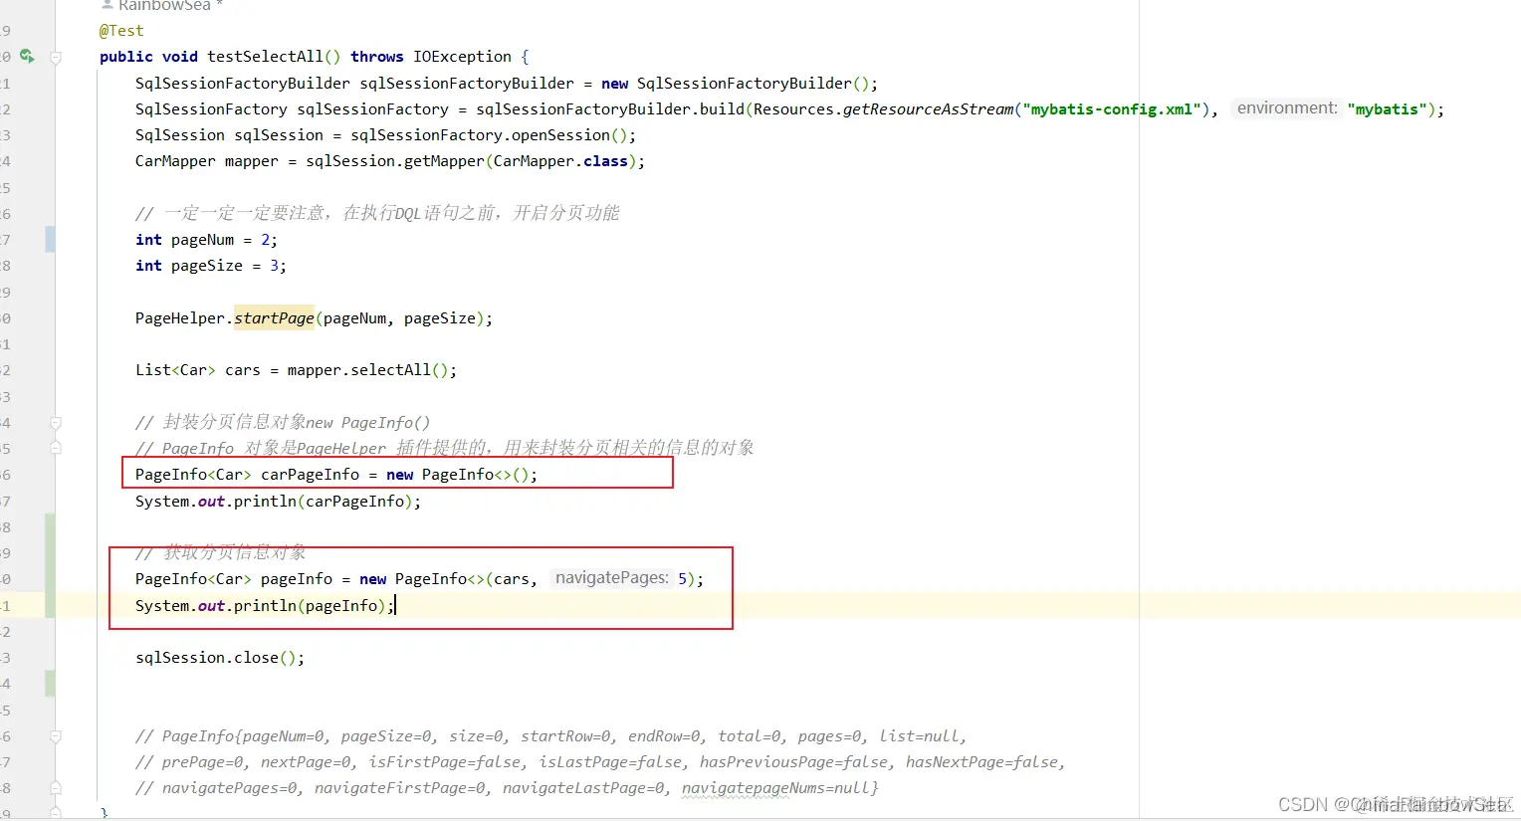This screenshot has height=821, width=1521.
Task: Click mapper.selectAll() call
Action: (367, 370)
